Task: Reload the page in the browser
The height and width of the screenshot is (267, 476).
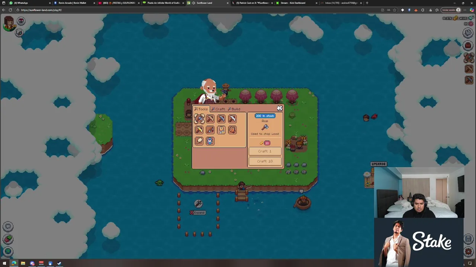Action: 10,10
